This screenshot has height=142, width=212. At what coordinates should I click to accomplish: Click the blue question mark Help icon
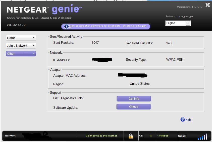tap(183, 119)
